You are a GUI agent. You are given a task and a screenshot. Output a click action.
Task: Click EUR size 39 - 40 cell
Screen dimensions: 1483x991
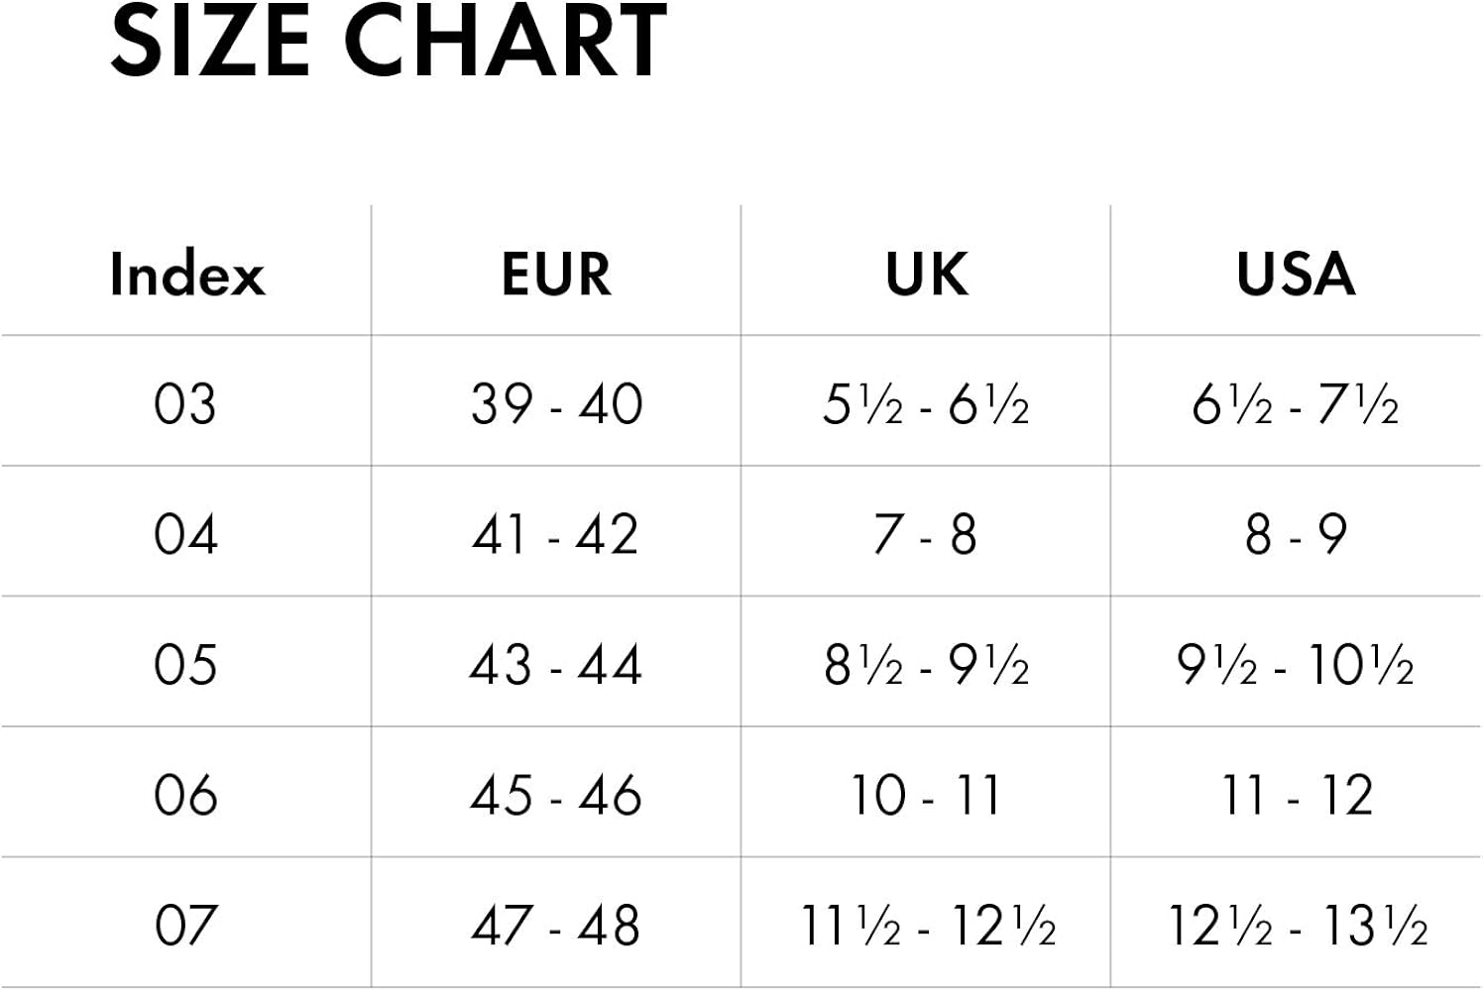556,404
